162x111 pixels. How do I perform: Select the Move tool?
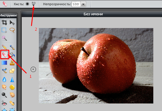point(12,23)
